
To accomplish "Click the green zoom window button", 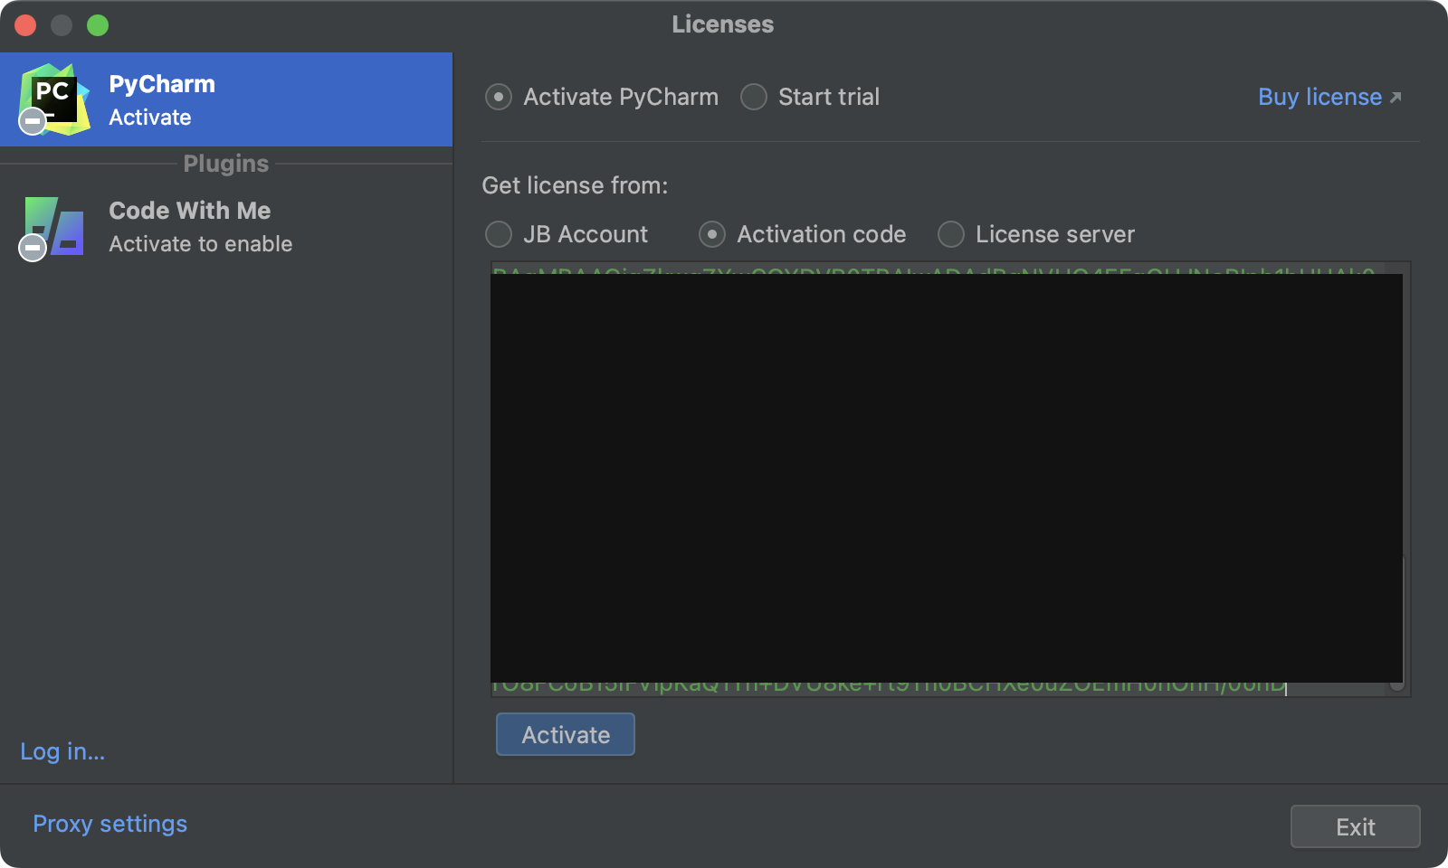I will [98, 25].
